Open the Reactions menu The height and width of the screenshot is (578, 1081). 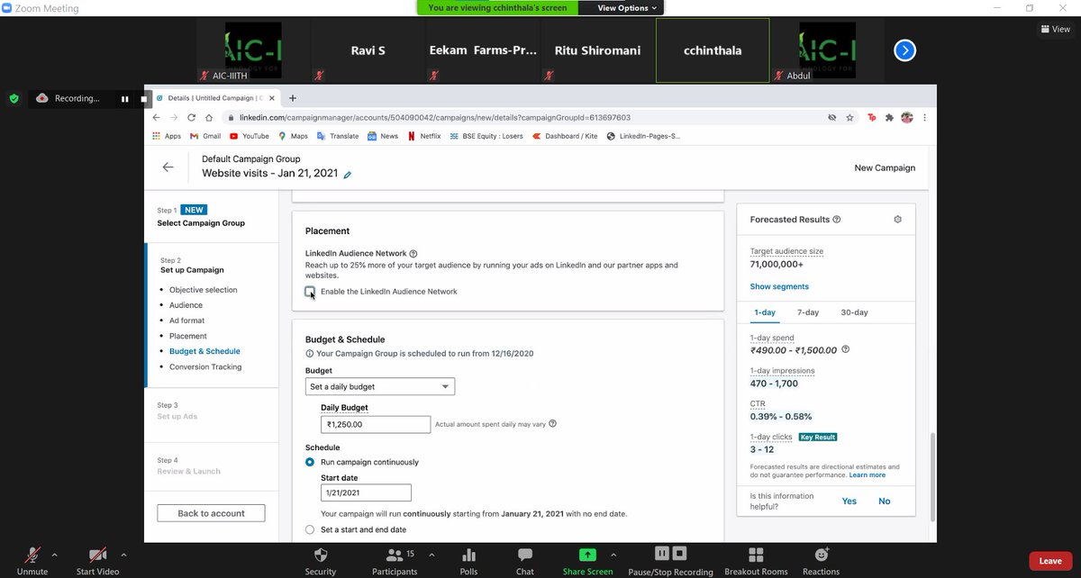821,559
